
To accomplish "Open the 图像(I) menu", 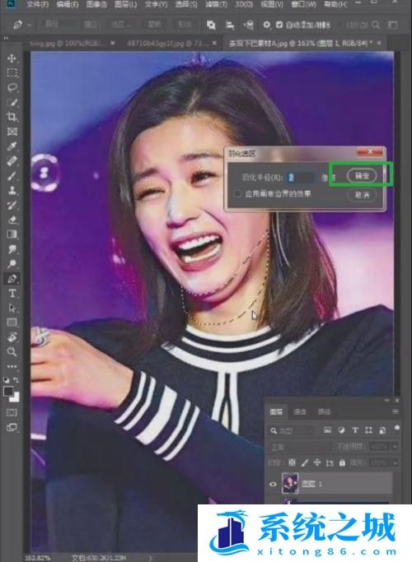I will pos(96,5).
